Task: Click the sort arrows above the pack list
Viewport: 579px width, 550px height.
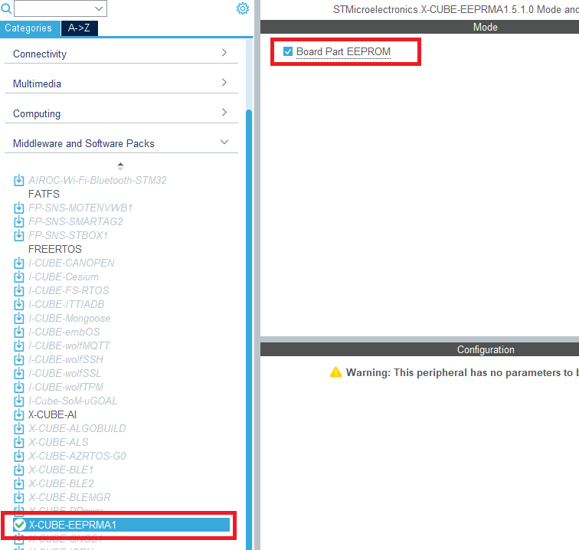Action: [120, 166]
